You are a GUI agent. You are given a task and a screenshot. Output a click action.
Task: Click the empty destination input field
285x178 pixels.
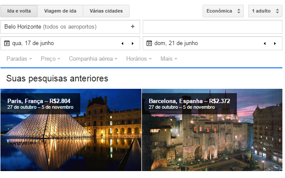coord(212,27)
